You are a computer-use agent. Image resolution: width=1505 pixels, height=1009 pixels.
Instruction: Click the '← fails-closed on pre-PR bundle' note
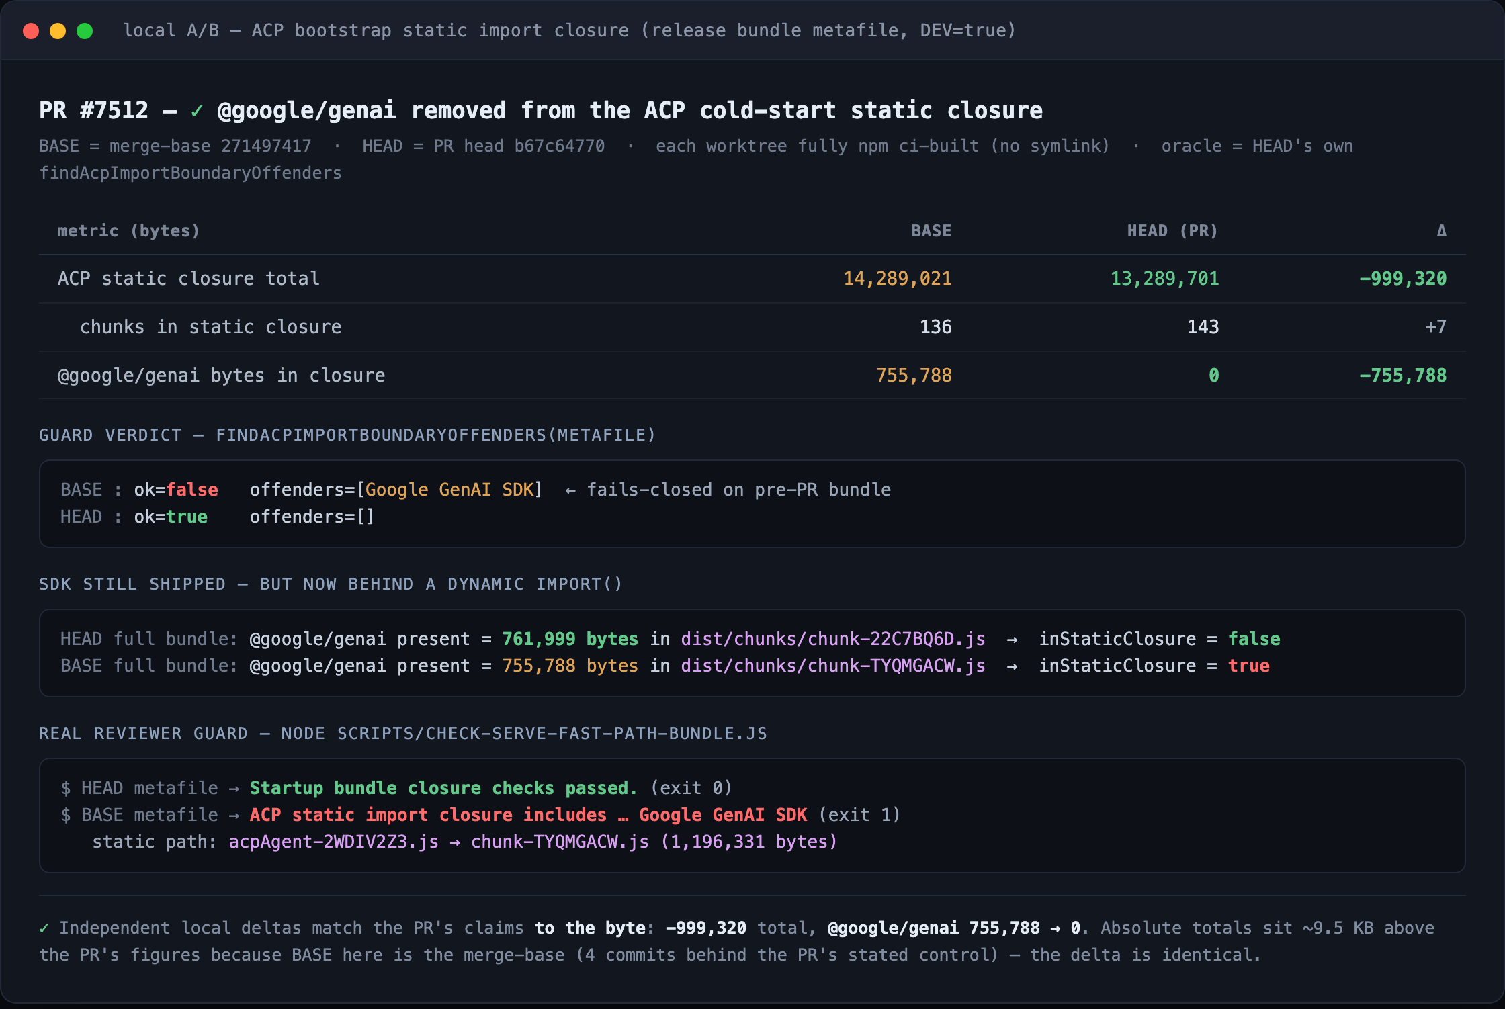tap(728, 490)
